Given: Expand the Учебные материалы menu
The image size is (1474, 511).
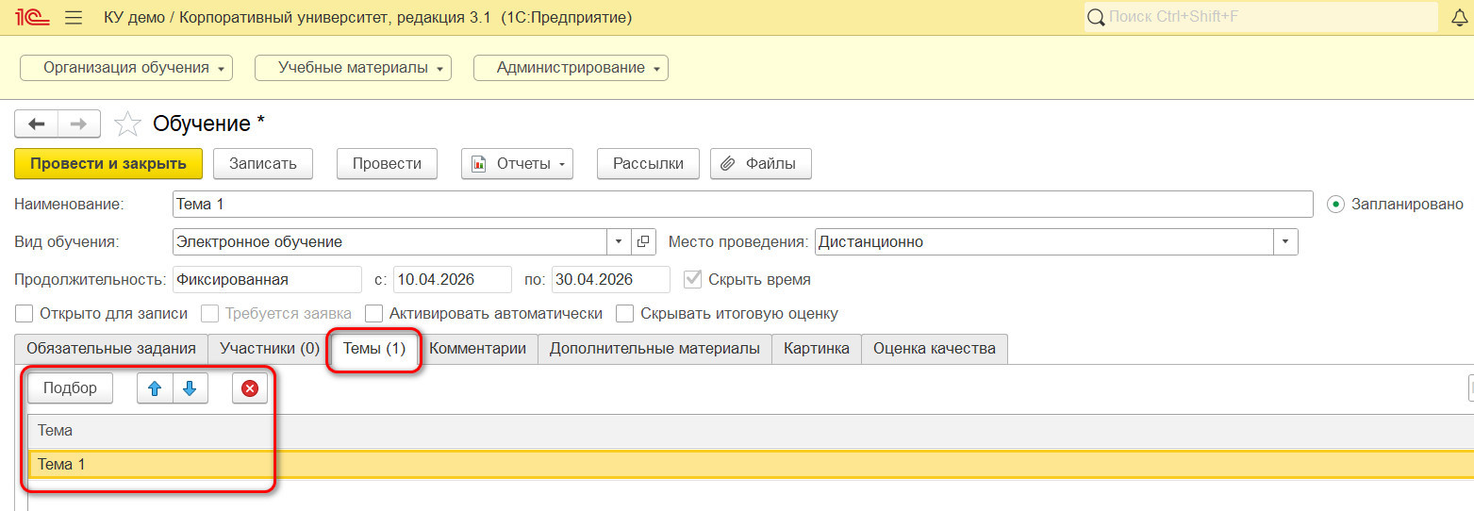Looking at the screenshot, I should click(353, 68).
